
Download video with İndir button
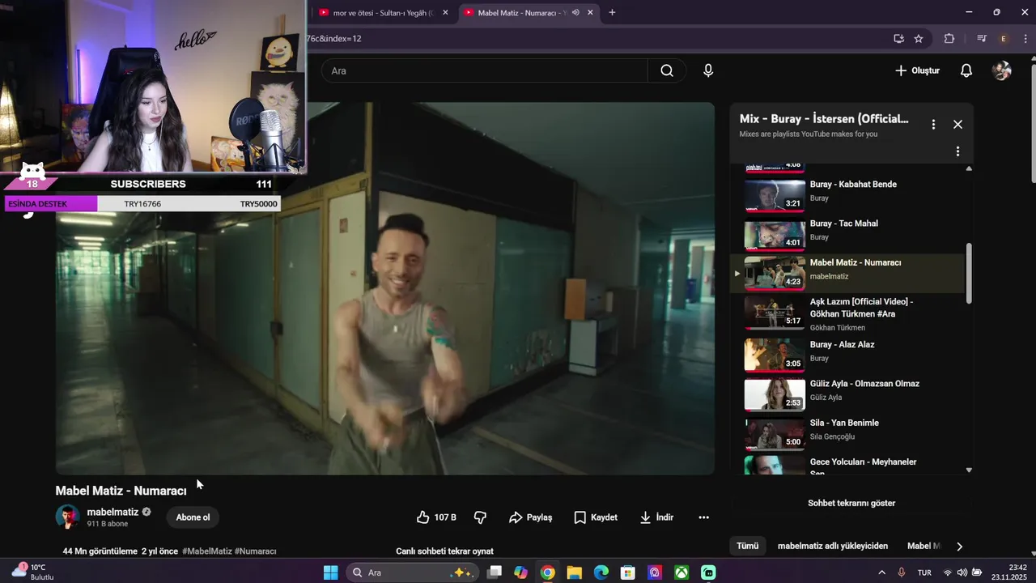pos(656,517)
